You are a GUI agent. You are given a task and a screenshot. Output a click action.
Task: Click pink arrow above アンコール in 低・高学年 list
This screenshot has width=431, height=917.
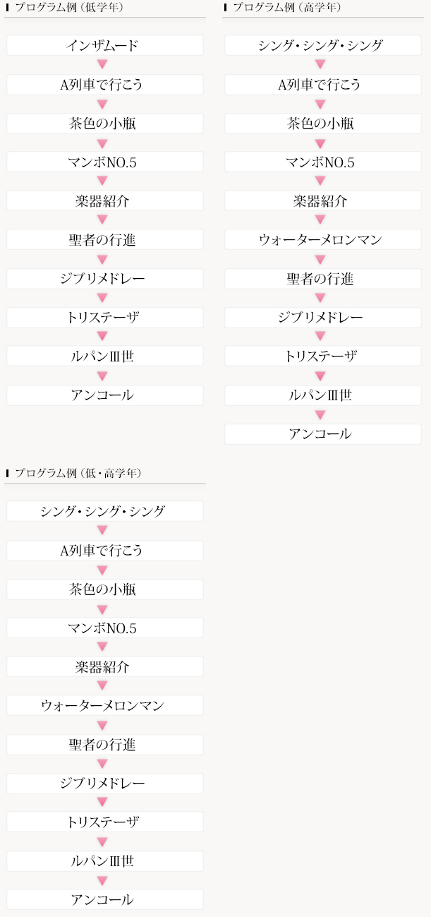click(102, 880)
